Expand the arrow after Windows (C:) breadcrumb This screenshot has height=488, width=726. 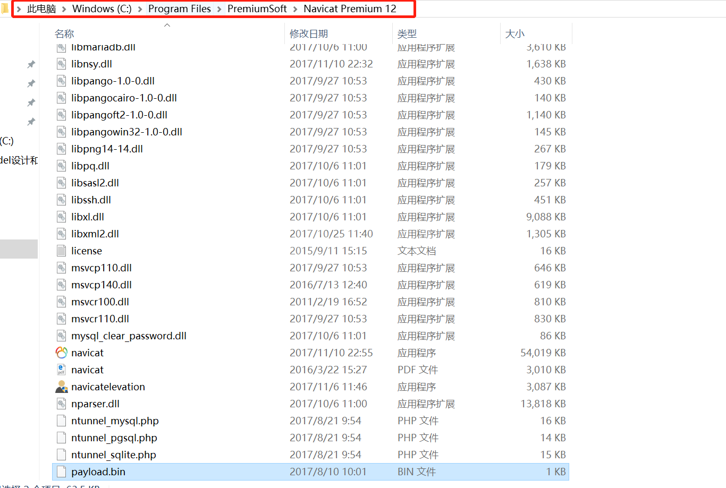[140, 9]
